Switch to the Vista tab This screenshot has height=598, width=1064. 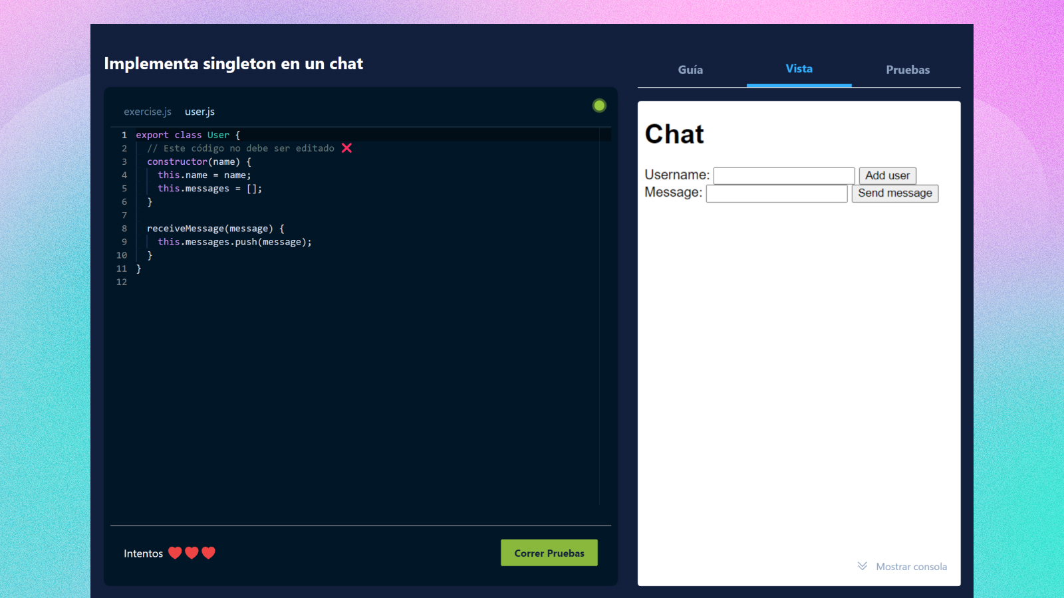[x=799, y=69]
